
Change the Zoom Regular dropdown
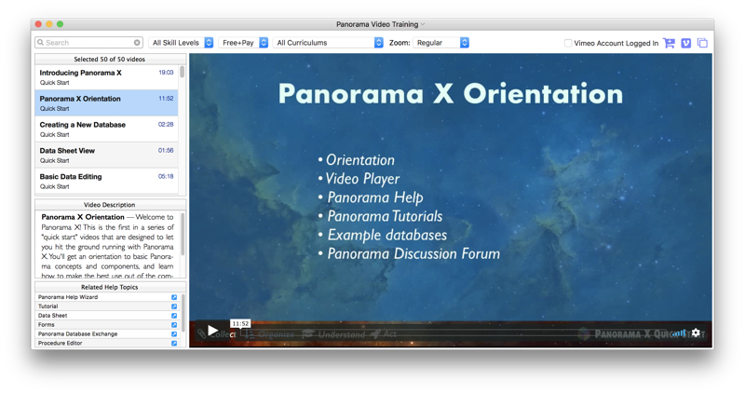440,43
